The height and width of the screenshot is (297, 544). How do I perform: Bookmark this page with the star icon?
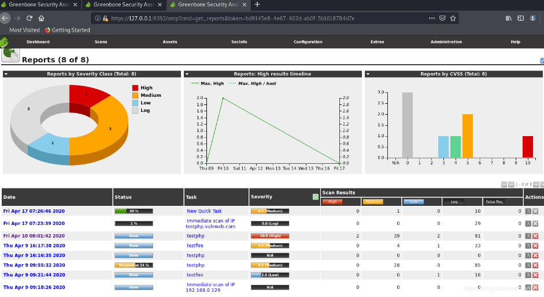(x=453, y=18)
